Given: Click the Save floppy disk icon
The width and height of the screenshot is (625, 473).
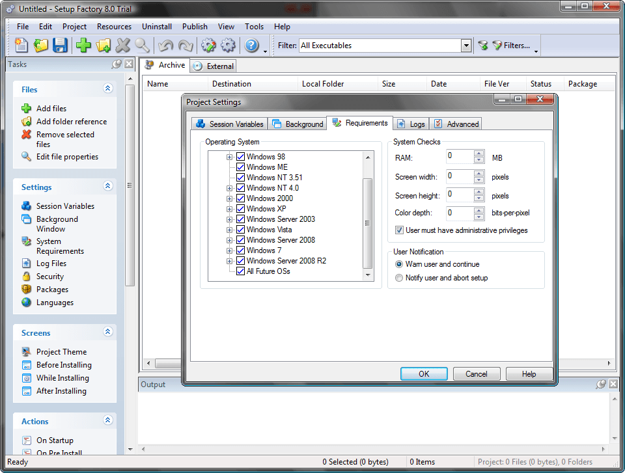Looking at the screenshot, I should pyautogui.click(x=60, y=46).
